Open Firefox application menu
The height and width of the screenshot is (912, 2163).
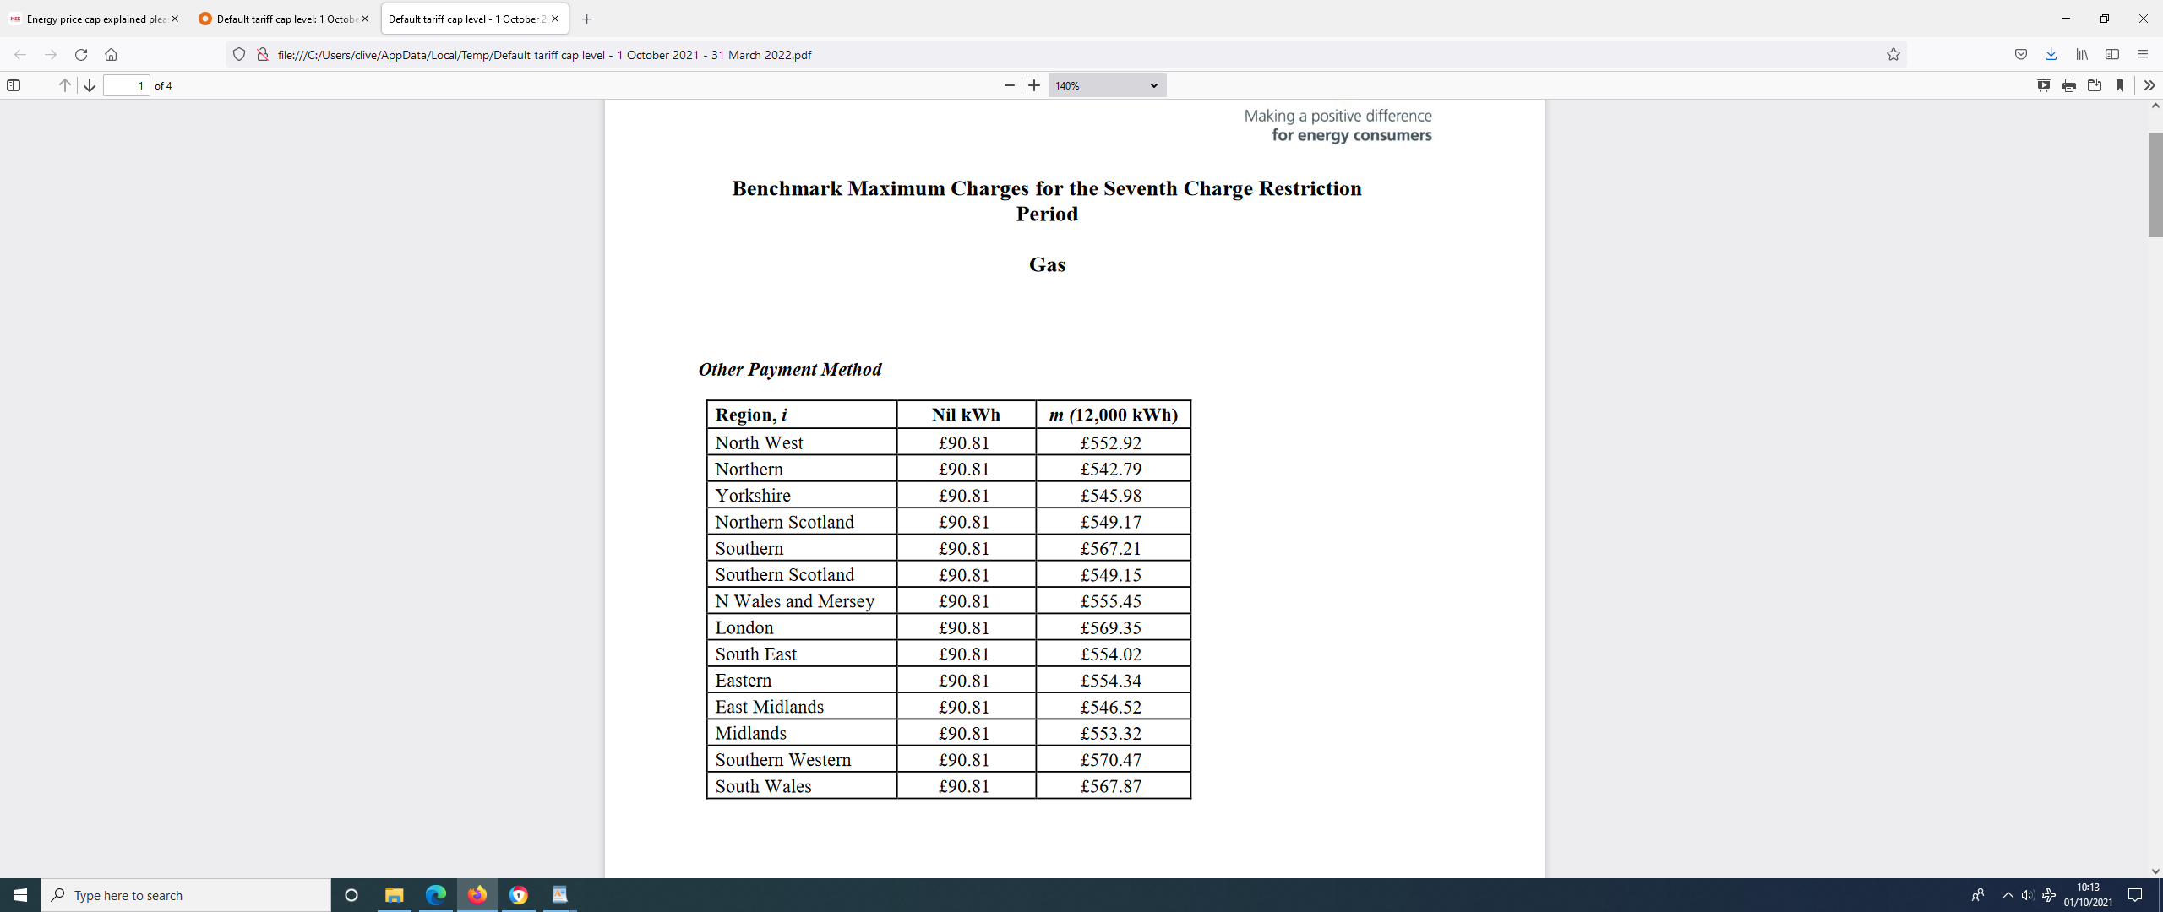click(x=2143, y=55)
